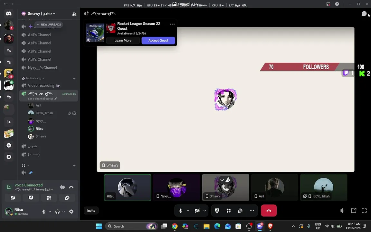Jump to NEW UNREADS
This screenshot has height=232, width=371.
(49, 24)
